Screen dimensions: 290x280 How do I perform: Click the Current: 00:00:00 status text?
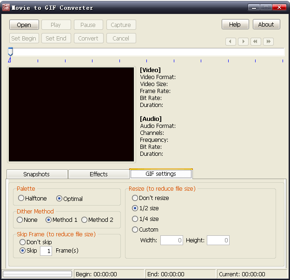pyautogui.click(x=242, y=274)
